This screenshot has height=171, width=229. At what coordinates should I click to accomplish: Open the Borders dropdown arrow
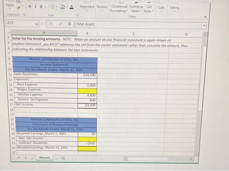coord(56,7)
